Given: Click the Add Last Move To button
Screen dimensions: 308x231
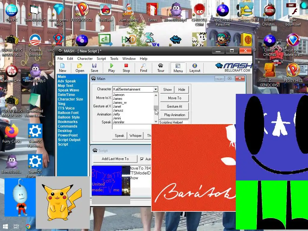Looking at the screenshot, I should point(115,159).
